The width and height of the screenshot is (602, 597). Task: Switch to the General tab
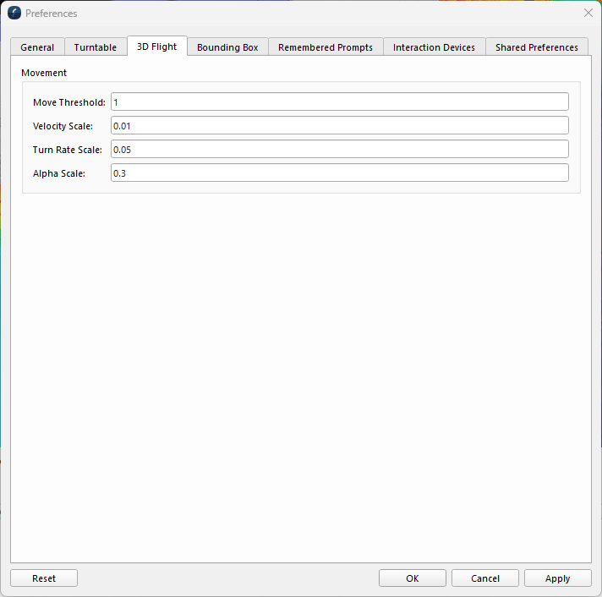pyautogui.click(x=37, y=47)
